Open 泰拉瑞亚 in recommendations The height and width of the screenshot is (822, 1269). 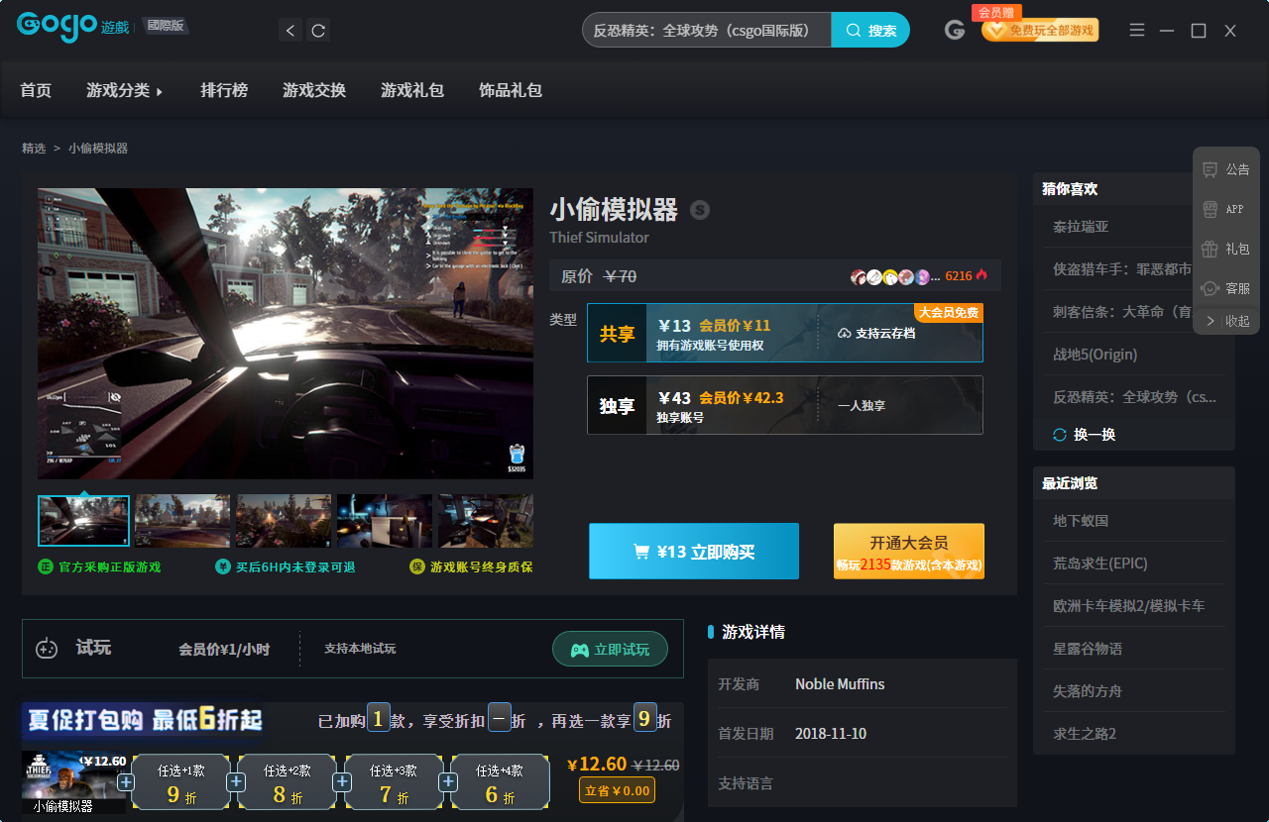(x=1081, y=227)
